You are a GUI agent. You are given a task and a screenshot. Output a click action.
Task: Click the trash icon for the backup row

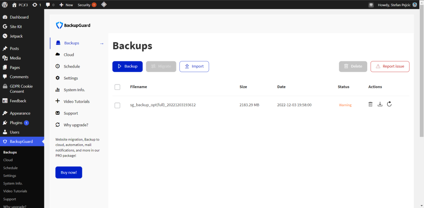tap(371, 104)
